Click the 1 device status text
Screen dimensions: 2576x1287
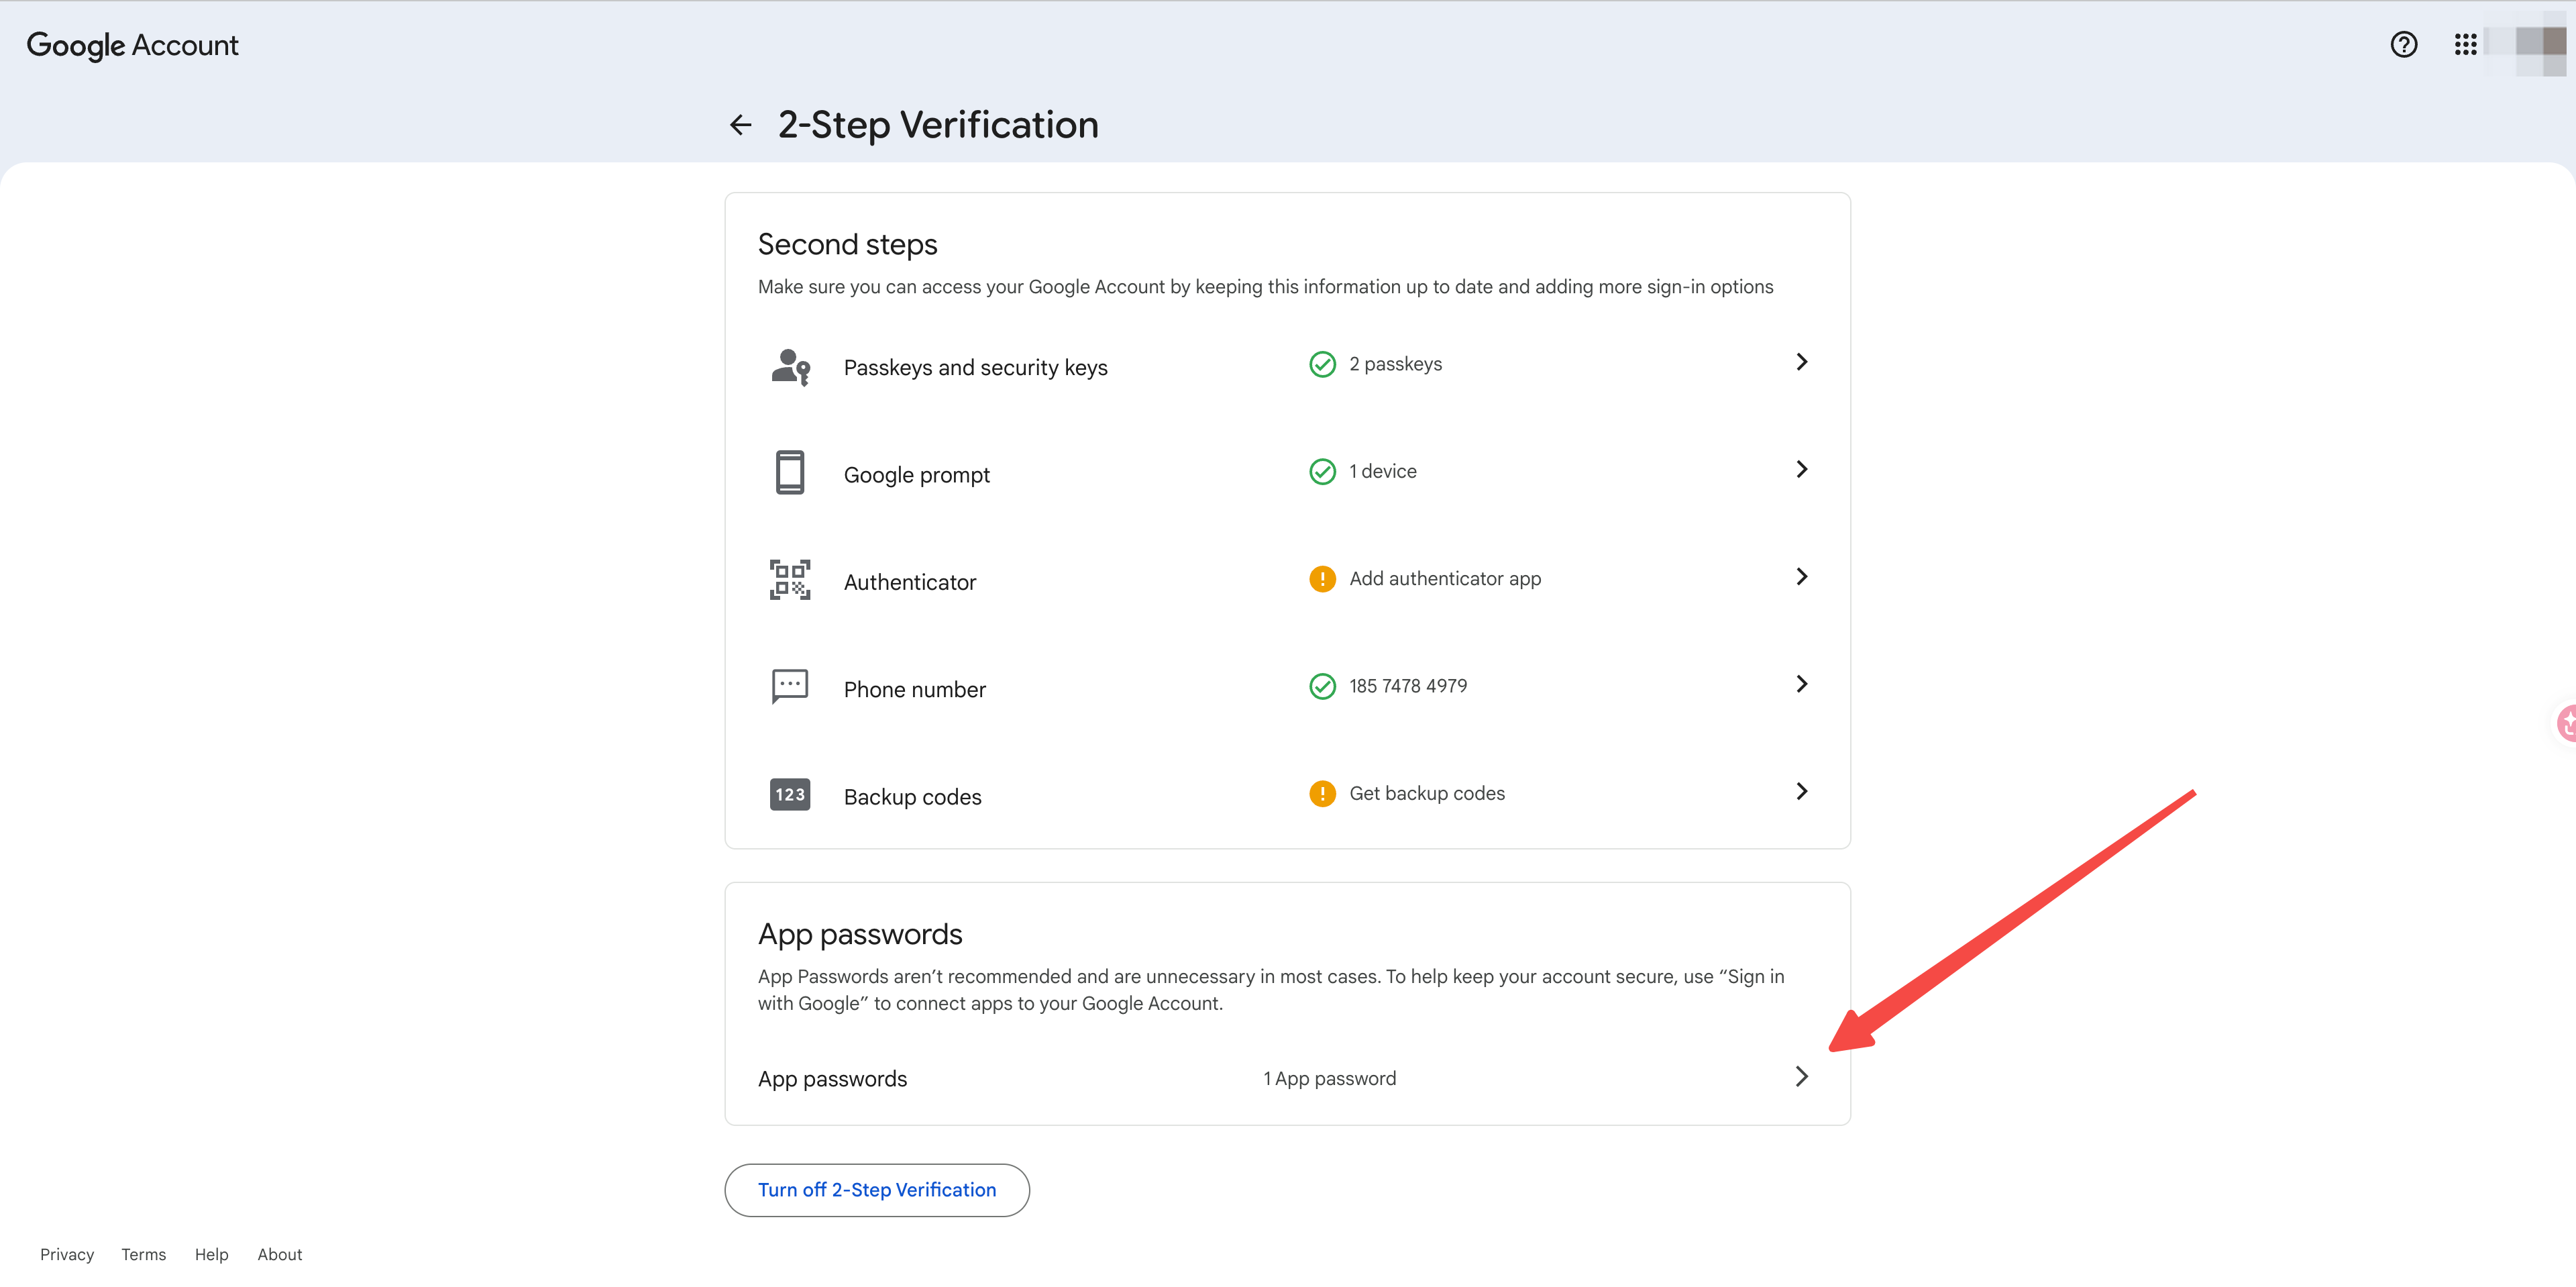point(1383,471)
